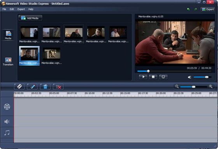The height and width of the screenshot is (149, 218).
Task: Select the second clip thumbnail in top row
Action: pyautogui.click(x=51, y=34)
